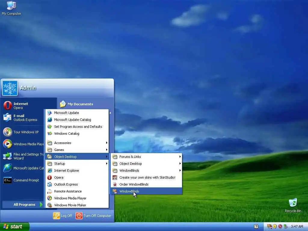The image size is (308, 231).
Task: Click the 3:47 AM clock
Action: (x=297, y=226)
